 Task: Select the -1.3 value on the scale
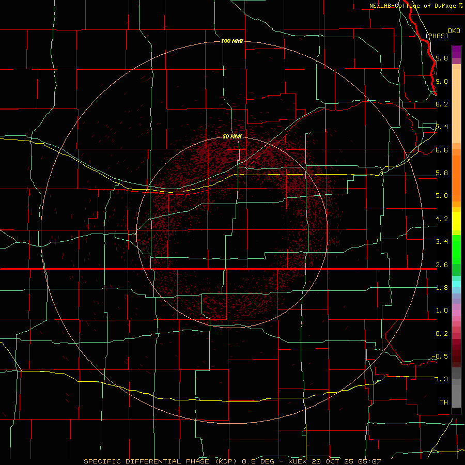tap(440, 379)
